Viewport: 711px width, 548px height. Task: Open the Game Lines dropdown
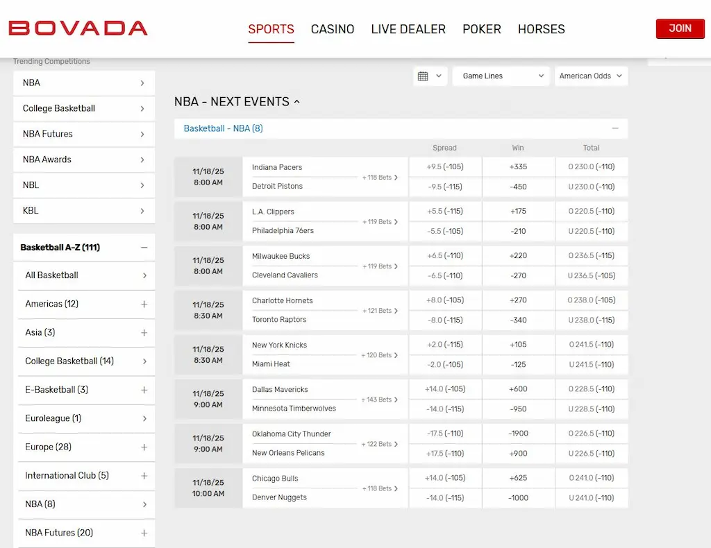pyautogui.click(x=500, y=76)
